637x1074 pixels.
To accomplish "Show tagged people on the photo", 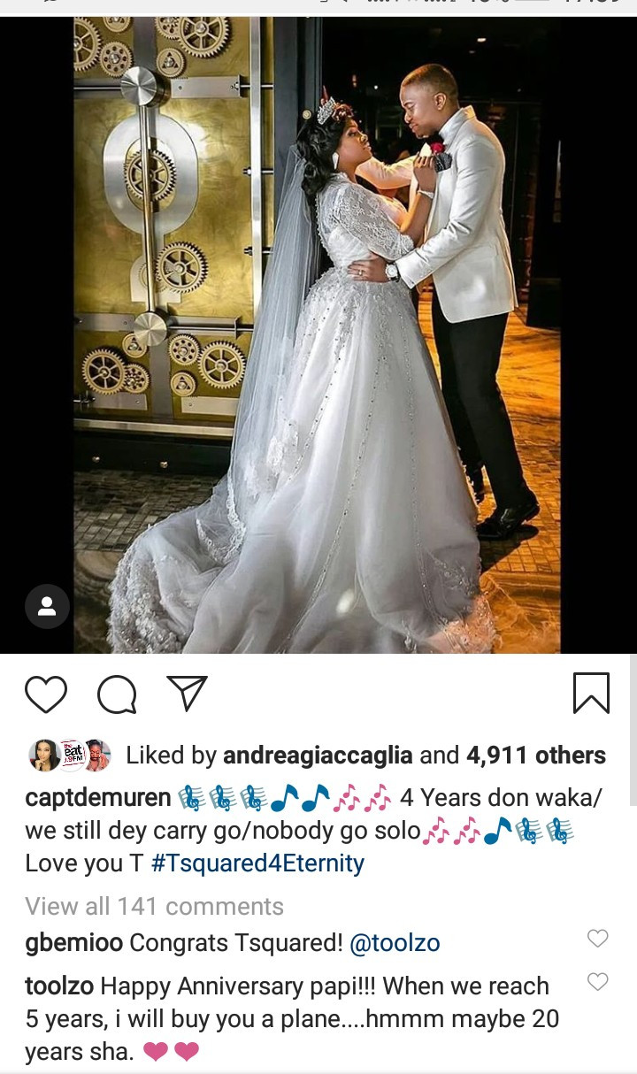I will click(x=47, y=607).
